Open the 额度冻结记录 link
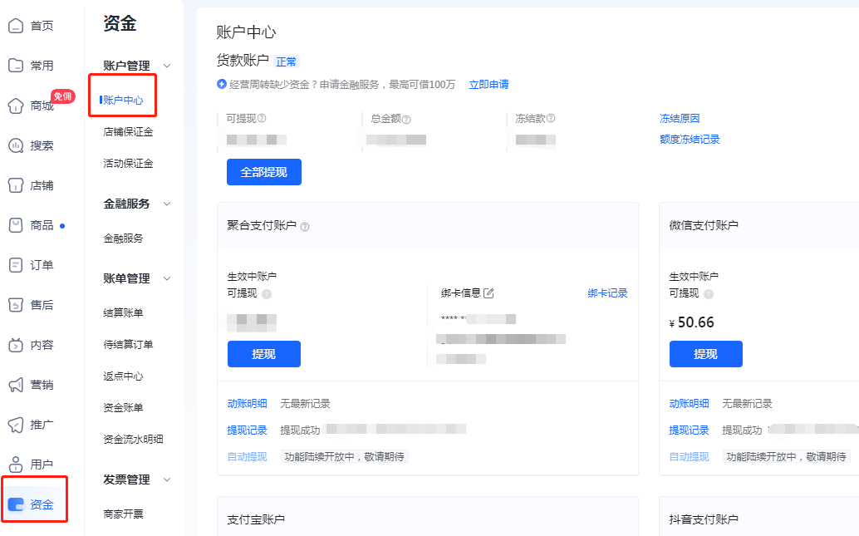The image size is (859, 536). click(690, 140)
